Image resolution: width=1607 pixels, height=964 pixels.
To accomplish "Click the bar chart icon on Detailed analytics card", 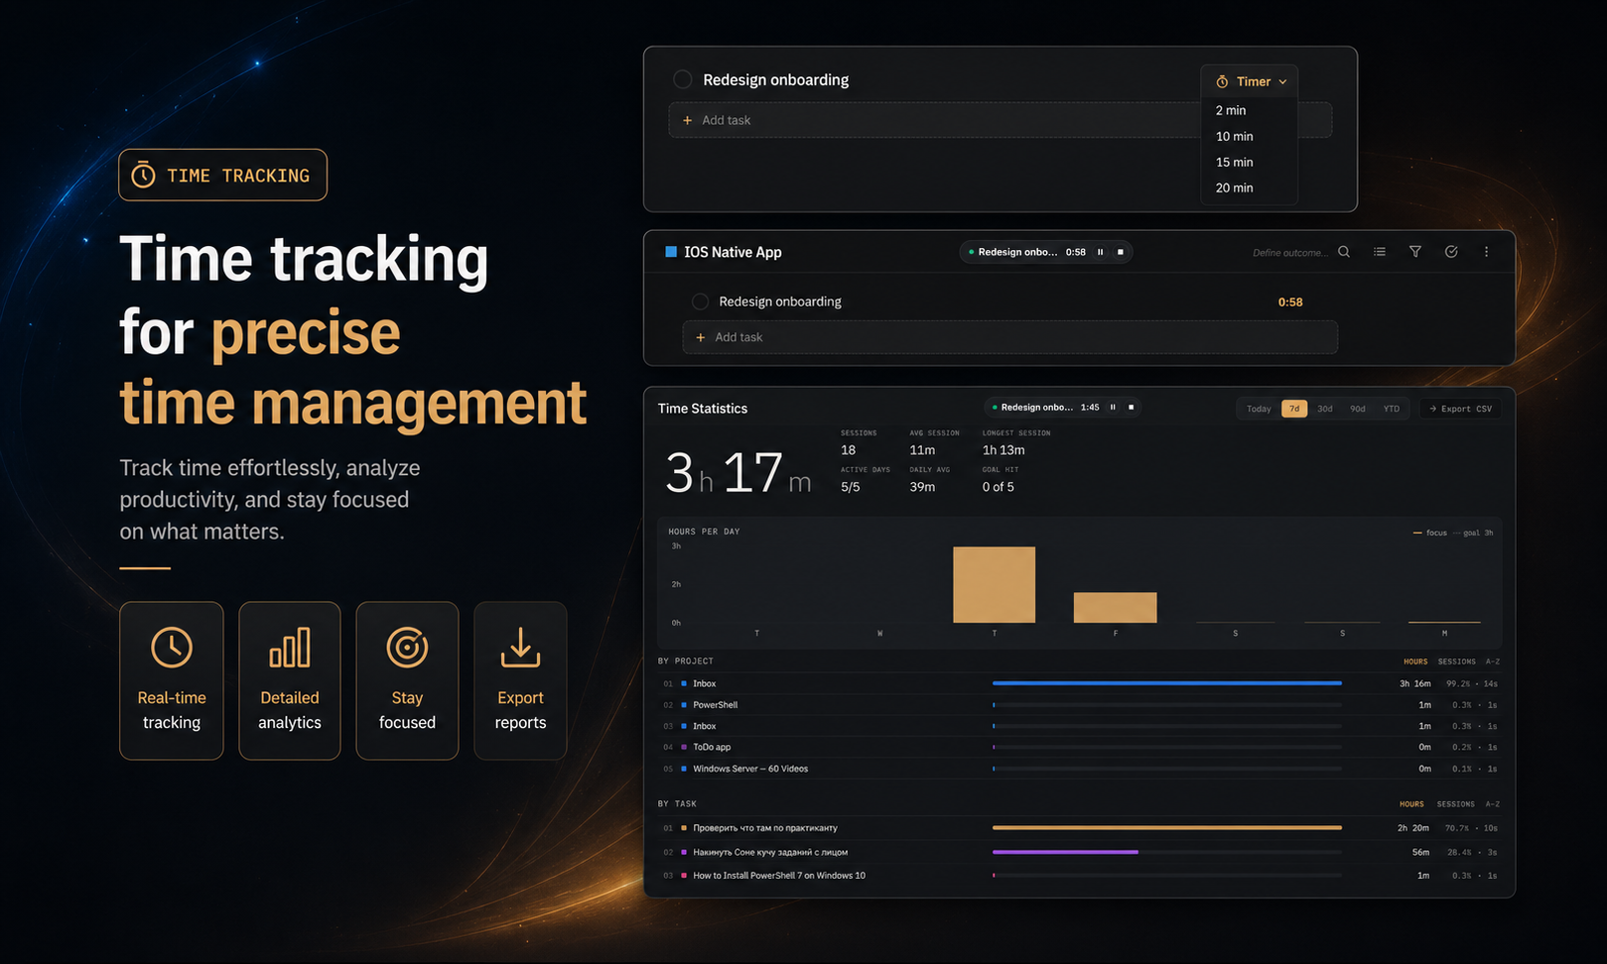I will tap(290, 648).
